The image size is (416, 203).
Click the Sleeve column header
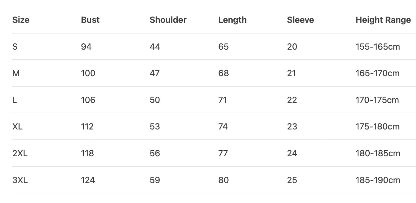pyautogui.click(x=300, y=20)
